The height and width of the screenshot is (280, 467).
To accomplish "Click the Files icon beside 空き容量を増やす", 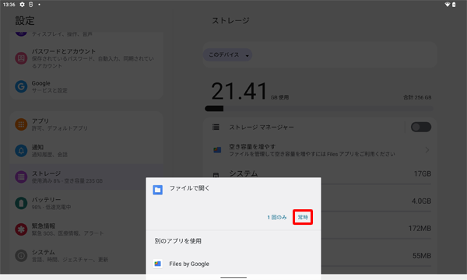I will tap(217, 150).
